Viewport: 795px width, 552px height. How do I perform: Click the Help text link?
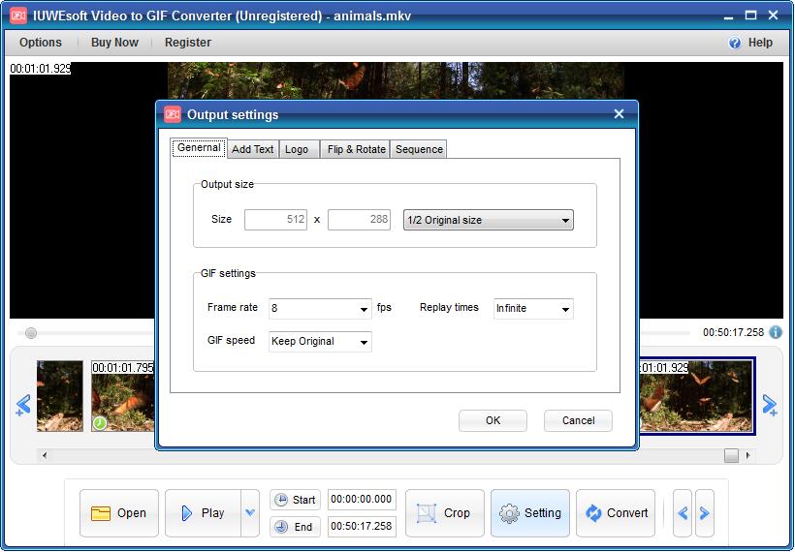(760, 43)
